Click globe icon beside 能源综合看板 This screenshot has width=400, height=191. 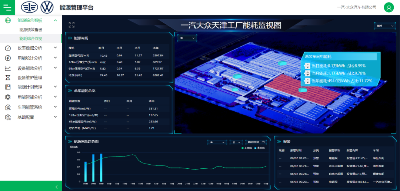(8, 20)
